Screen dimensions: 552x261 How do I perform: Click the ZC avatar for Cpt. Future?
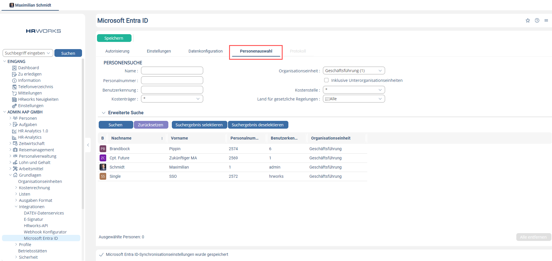(x=103, y=158)
